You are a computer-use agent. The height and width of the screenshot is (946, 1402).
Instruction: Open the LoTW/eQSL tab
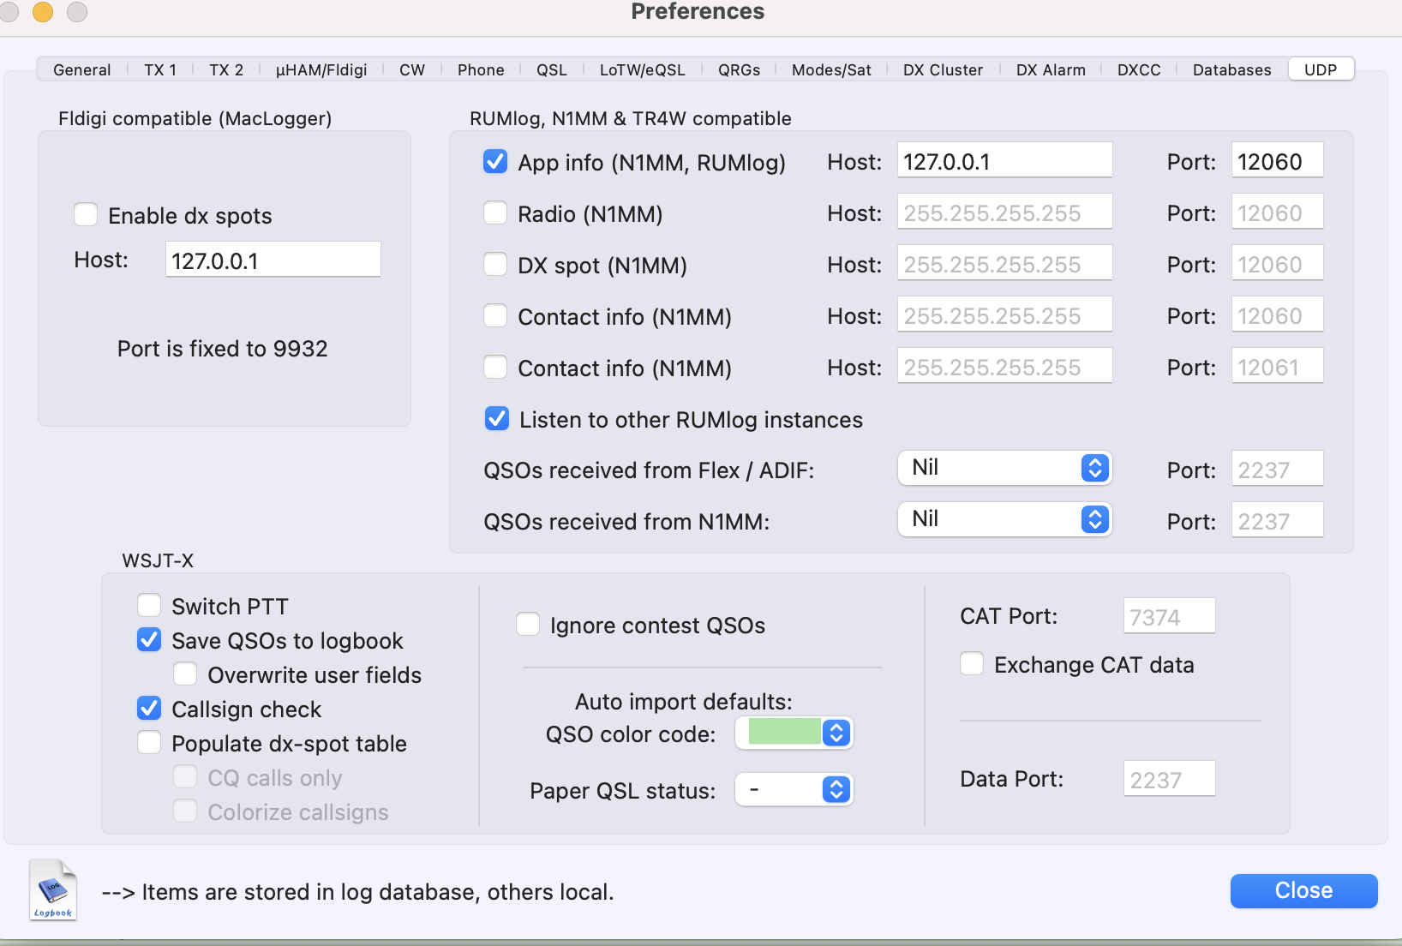[x=642, y=69]
